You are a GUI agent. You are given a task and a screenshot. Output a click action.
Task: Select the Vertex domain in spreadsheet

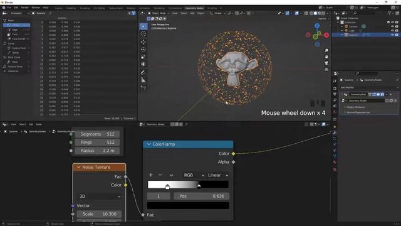click(17, 25)
